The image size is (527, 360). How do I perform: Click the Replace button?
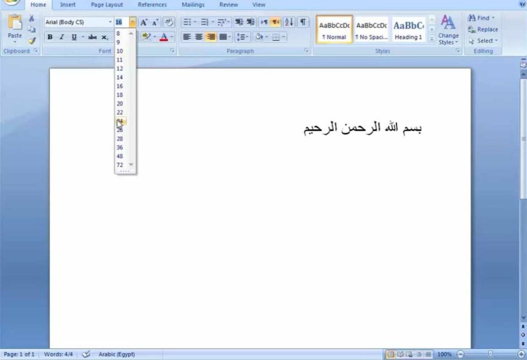[483, 29]
